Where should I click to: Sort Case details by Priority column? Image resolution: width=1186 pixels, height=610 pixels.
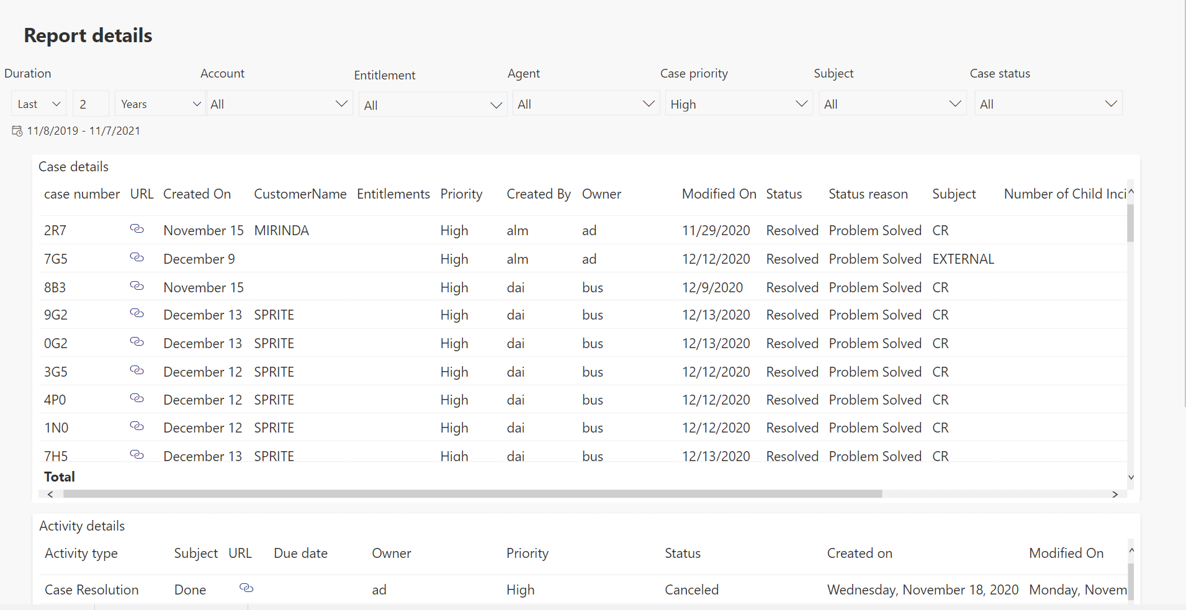(461, 194)
